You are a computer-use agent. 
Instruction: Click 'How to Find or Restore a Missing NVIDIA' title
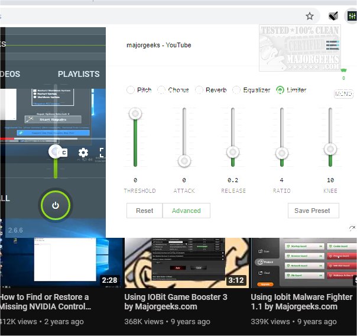pyautogui.click(x=45, y=302)
